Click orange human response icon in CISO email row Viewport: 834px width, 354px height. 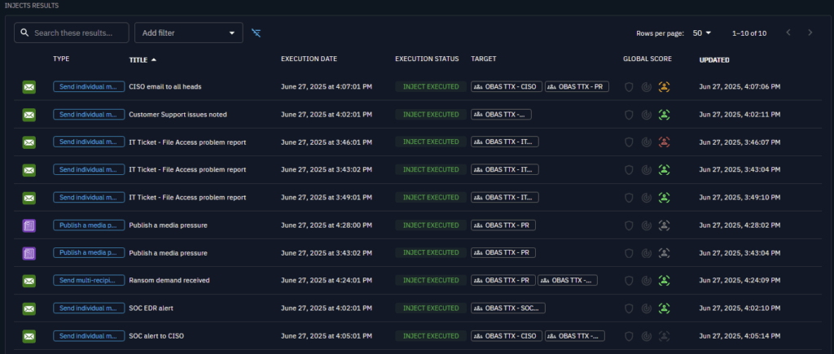[x=664, y=87]
